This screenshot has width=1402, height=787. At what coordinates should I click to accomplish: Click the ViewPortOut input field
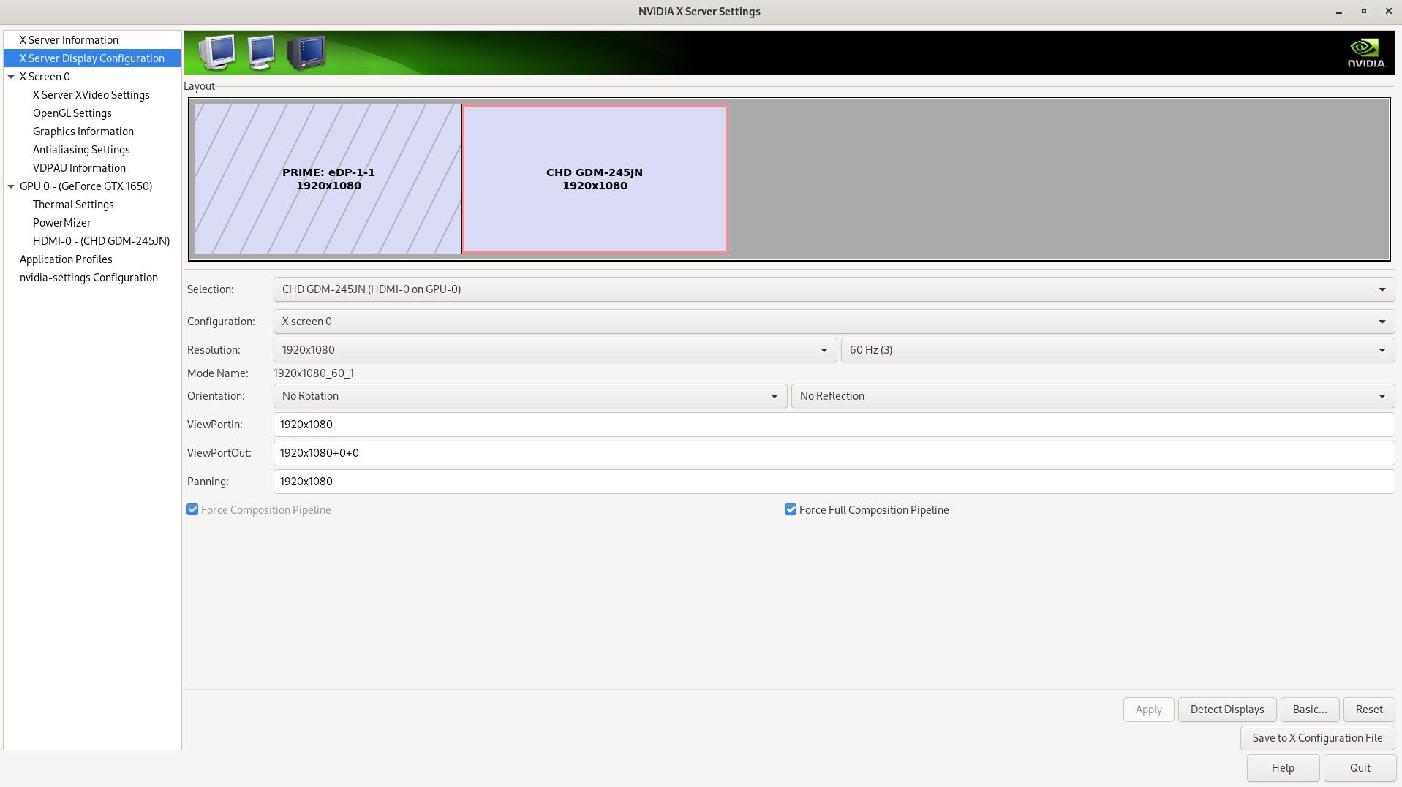834,453
